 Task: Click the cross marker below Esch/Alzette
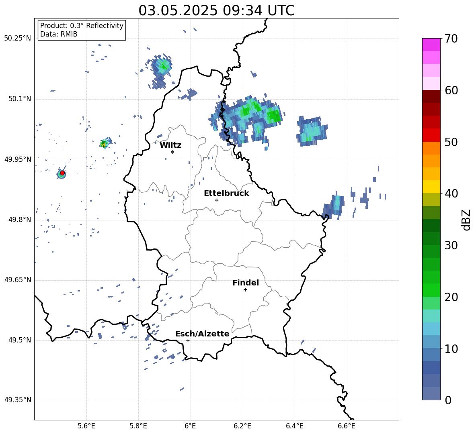188,340
